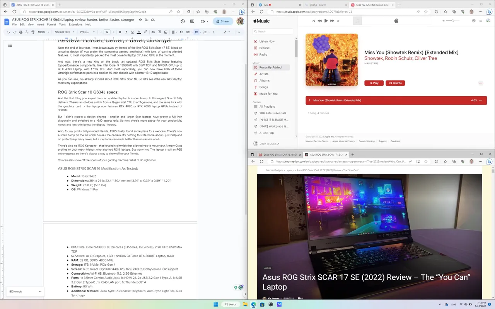Open File Explorer from the taskbar
This screenshot has width=495, height=309.
(x=245, y=304)
